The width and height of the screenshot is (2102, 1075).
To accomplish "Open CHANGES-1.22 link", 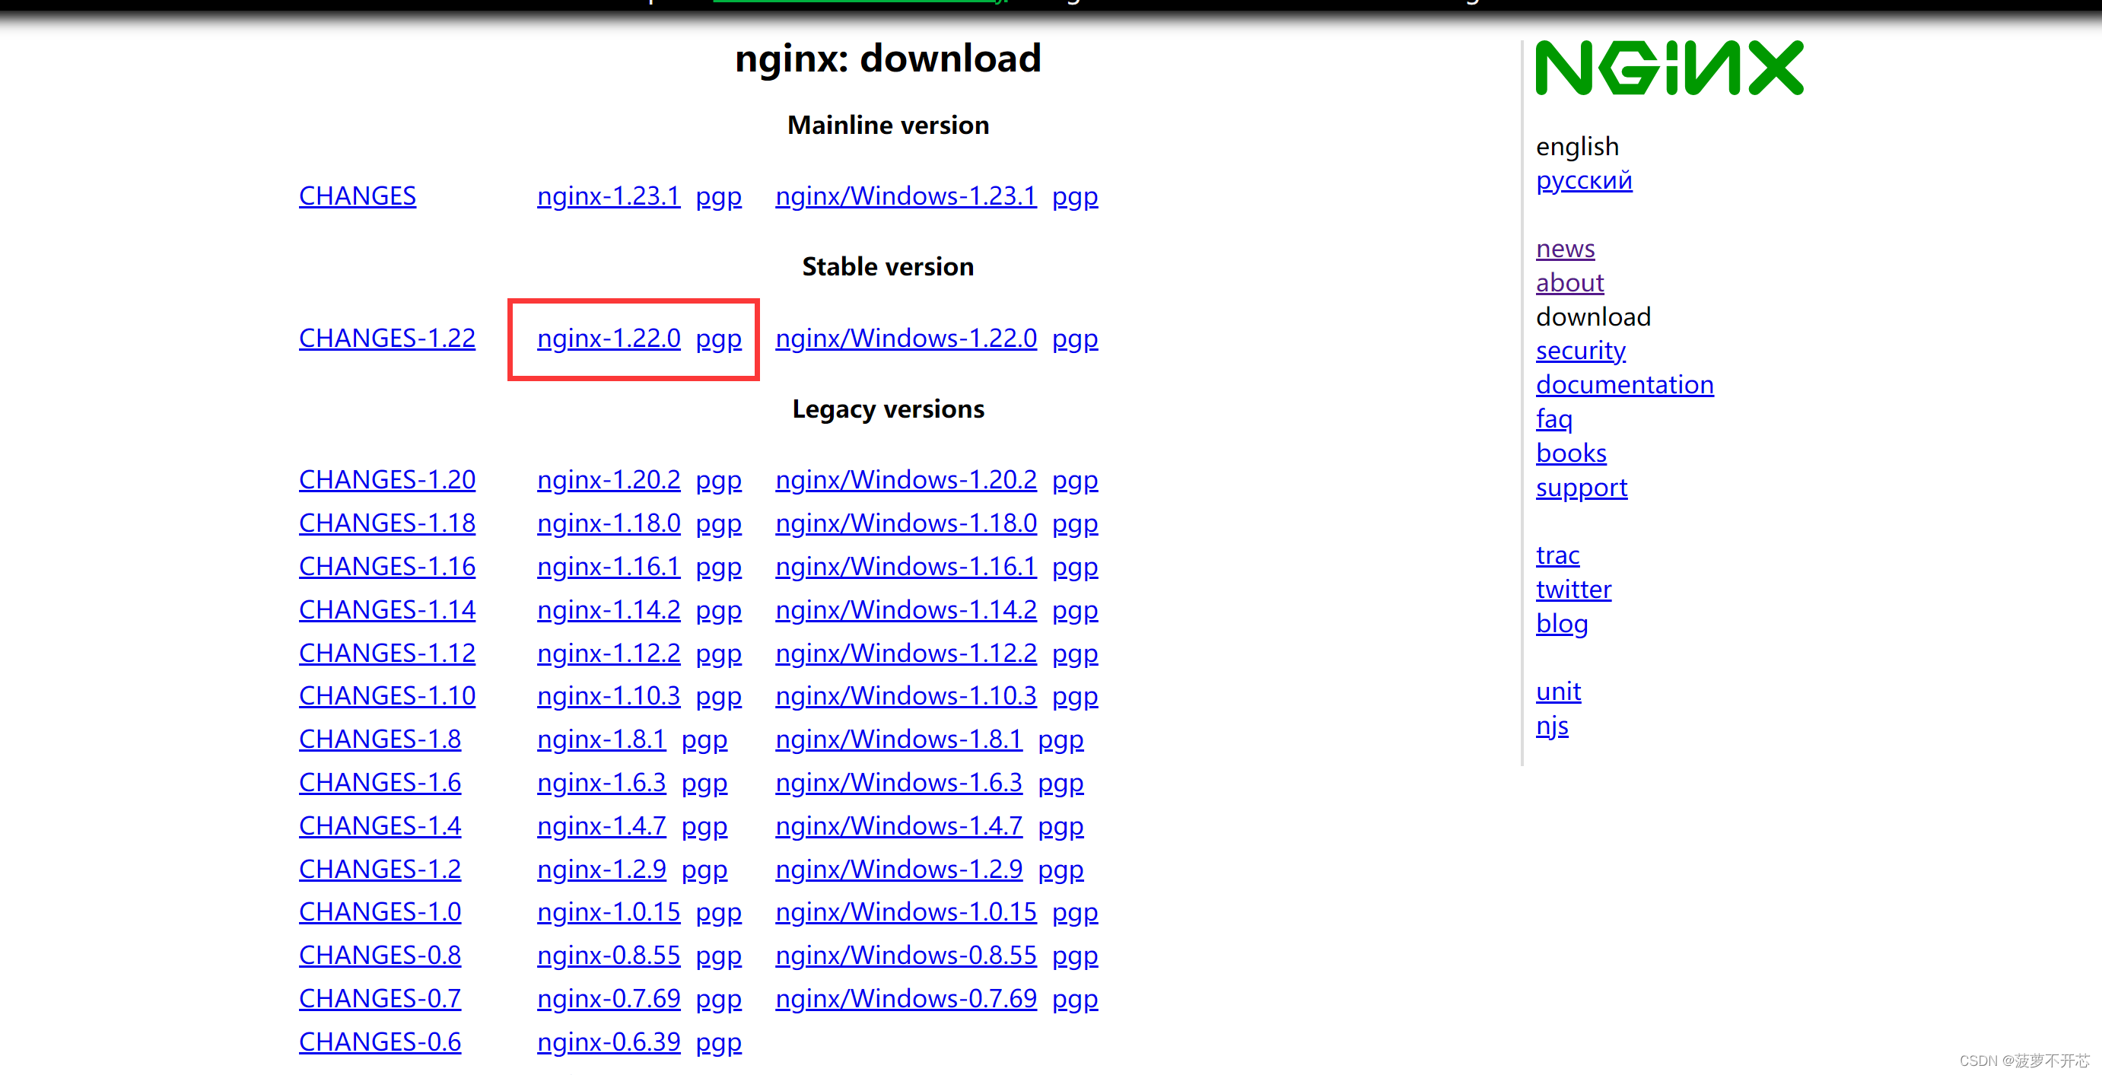I will click(386, 338).
